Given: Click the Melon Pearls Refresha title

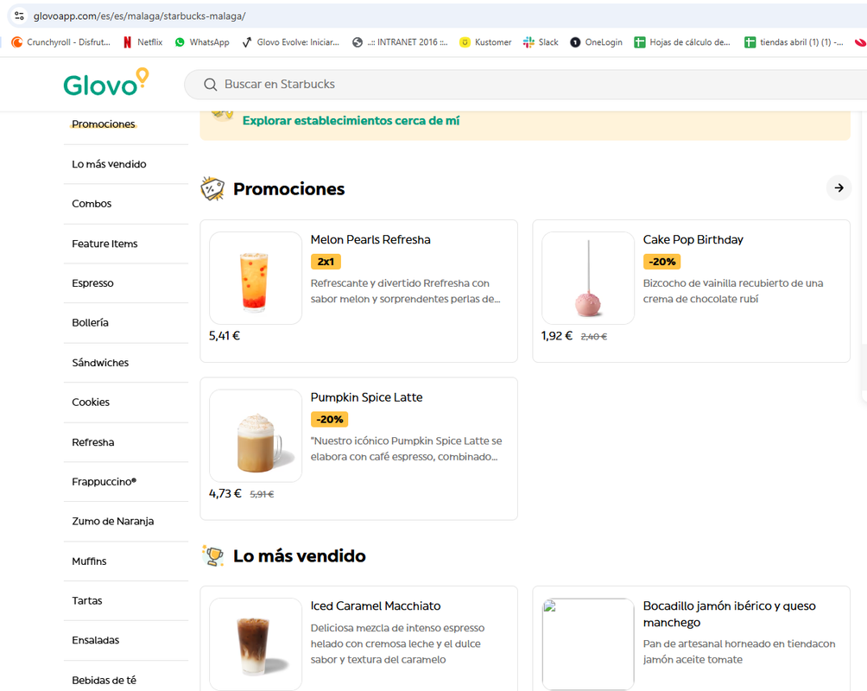Looking at the screenshot, I should click(x=370, y=239).
